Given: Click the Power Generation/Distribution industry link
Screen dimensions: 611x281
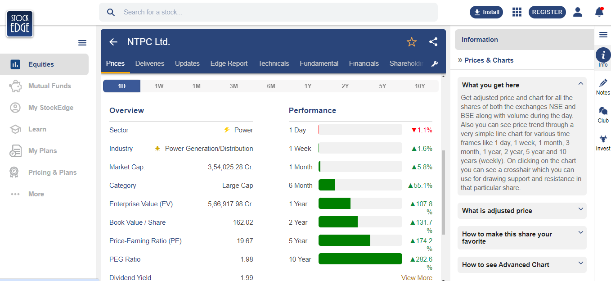Looking at the screenshot, I should (x=209, y=149).
